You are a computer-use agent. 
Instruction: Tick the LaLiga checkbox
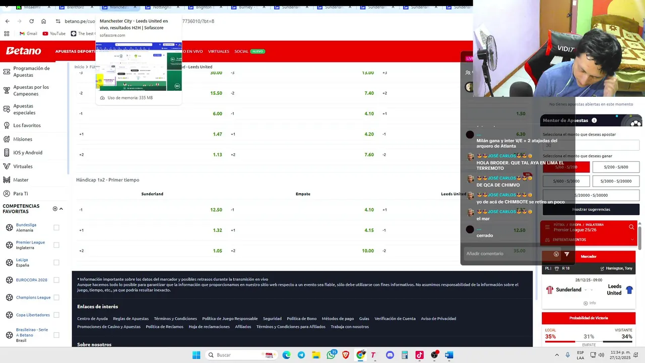56,262
